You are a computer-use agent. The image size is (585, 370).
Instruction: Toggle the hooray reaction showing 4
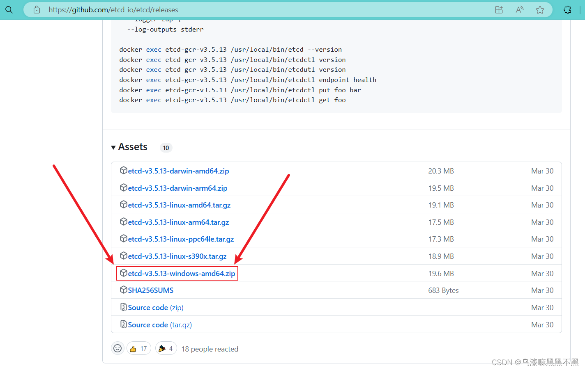(166, 348)
